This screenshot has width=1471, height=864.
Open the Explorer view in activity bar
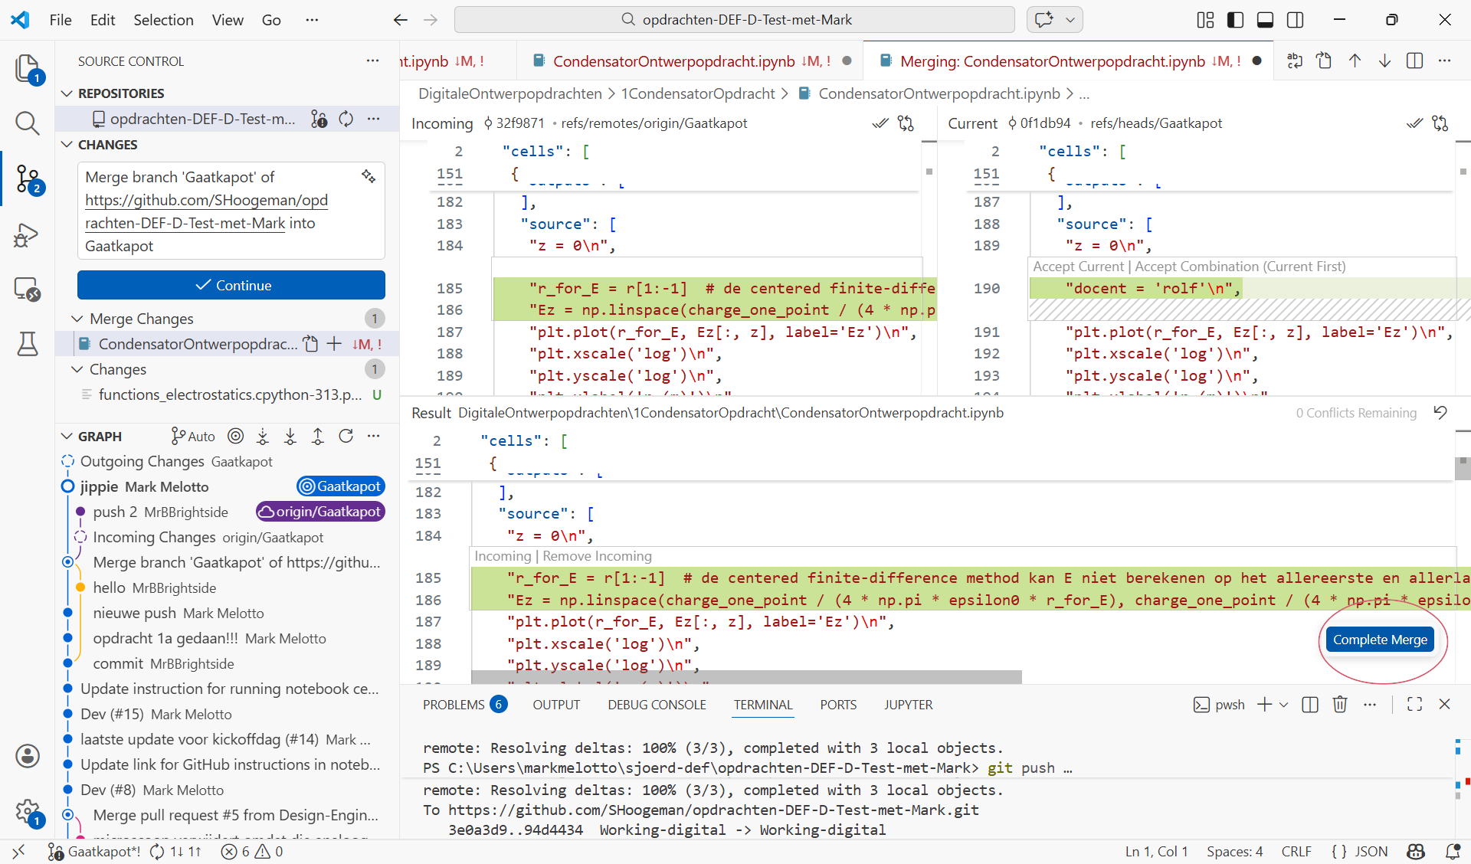[x=28, y=69]
